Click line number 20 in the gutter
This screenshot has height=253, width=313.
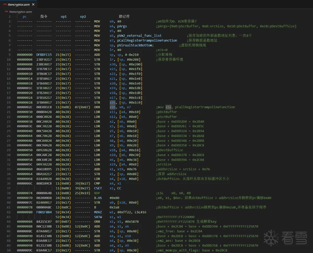(9, 107)
